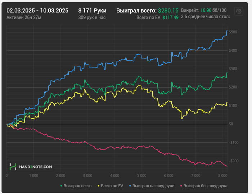This screenshot has width=252, height=194.
Task: Toggle the "Выиграл без шоудауна" legend series
Action: point(204,186)
